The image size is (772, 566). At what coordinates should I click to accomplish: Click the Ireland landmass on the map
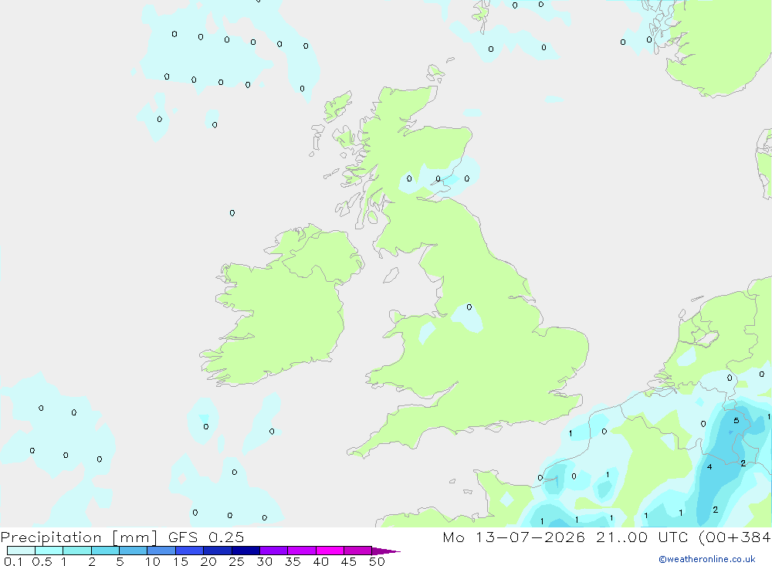coord(281,315)
